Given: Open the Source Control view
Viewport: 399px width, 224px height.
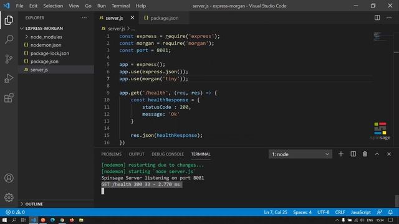Looking at the screenshot, I should [9, 59].
